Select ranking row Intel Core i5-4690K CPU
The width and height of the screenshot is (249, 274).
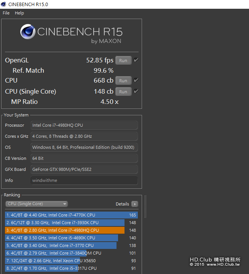(71, 238)
